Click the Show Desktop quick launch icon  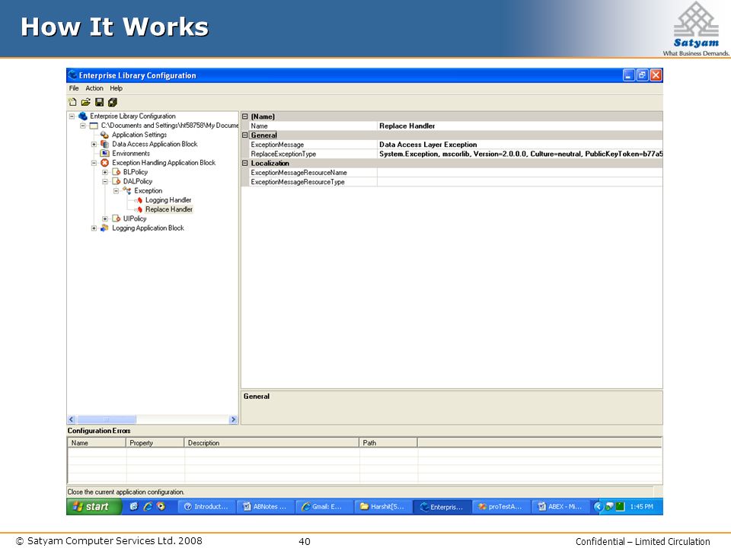(134, 507)
